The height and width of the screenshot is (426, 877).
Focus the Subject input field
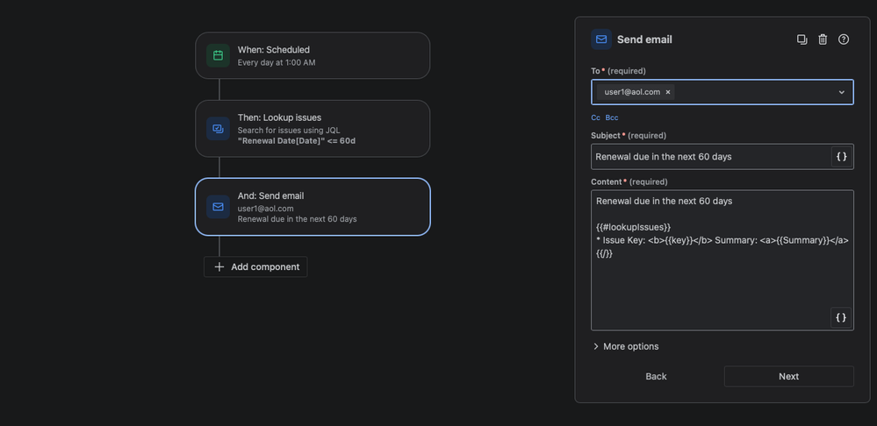pyautogui.click(x=711, y=157)
